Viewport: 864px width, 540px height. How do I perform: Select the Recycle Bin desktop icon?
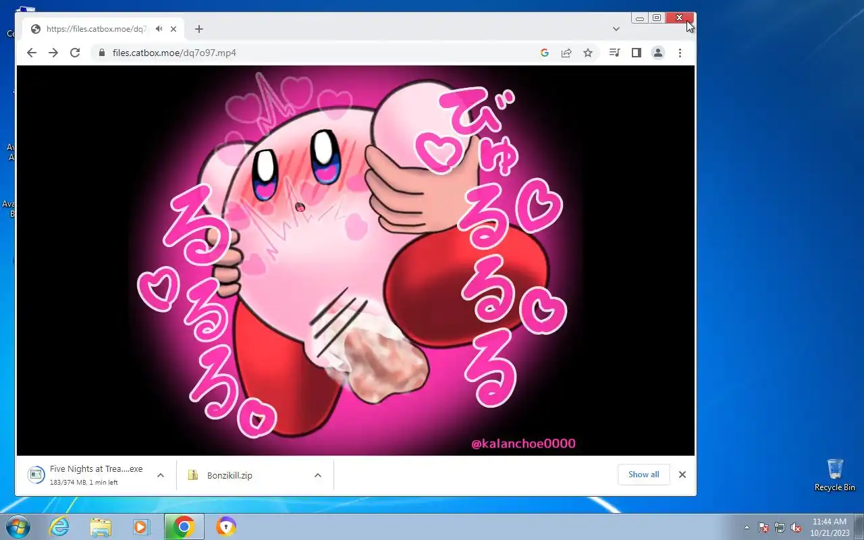point(835,475)
